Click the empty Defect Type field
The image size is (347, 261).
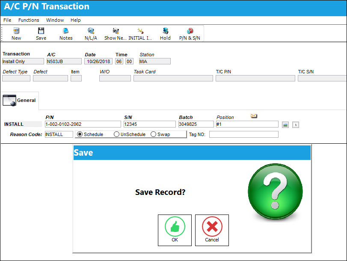point(16,78)
